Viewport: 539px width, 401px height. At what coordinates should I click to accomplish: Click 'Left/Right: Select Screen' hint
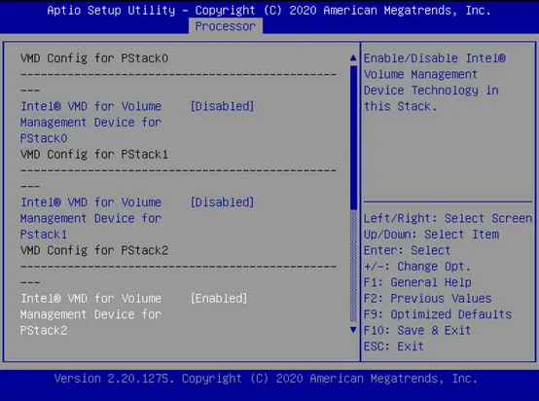[x=448, y=218]
